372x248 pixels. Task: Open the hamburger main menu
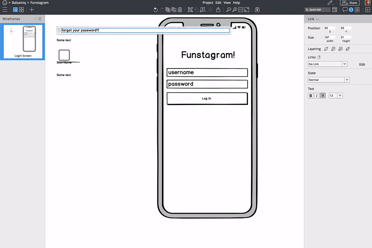(5, 10)
